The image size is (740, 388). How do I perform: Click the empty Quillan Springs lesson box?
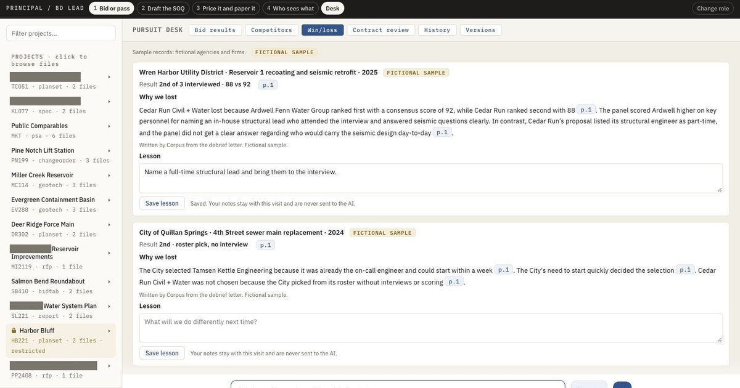pos(431,328)
